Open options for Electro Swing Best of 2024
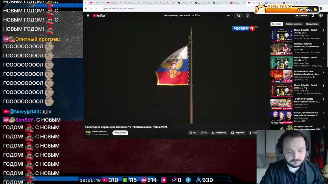 click(x=324, y=30)
